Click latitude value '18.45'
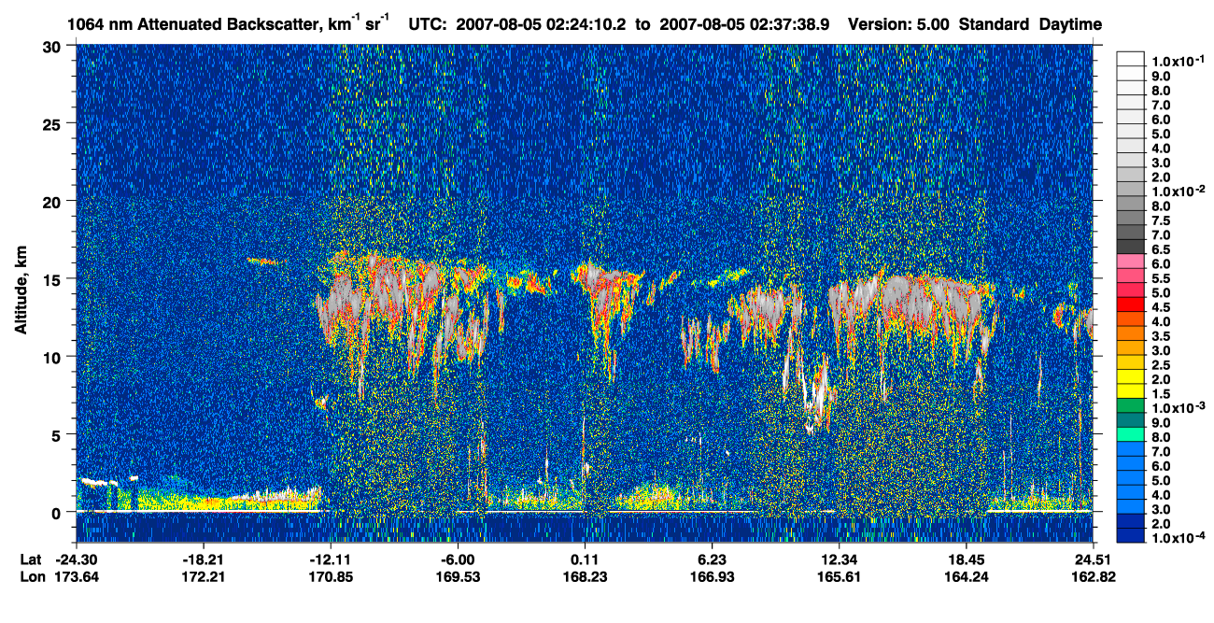This screenshot has height=623, width=1214. (x=967, y=559)
